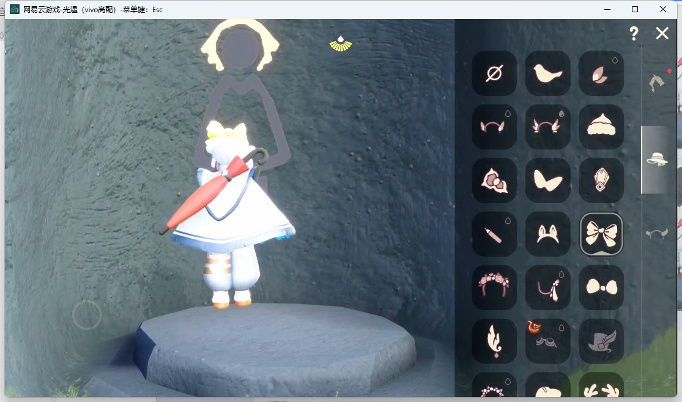Choose the tassel earring headpiece
The image size is (682, 402).
point(547,288)
